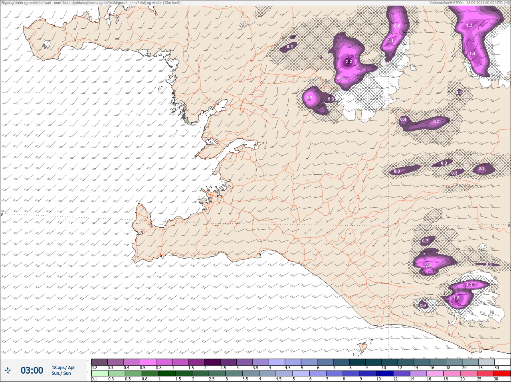
Task: Click the 0.5 value inside the map snow band
Action: [436, 122]
